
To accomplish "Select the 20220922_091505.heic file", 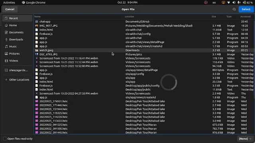I will (144, 129).
